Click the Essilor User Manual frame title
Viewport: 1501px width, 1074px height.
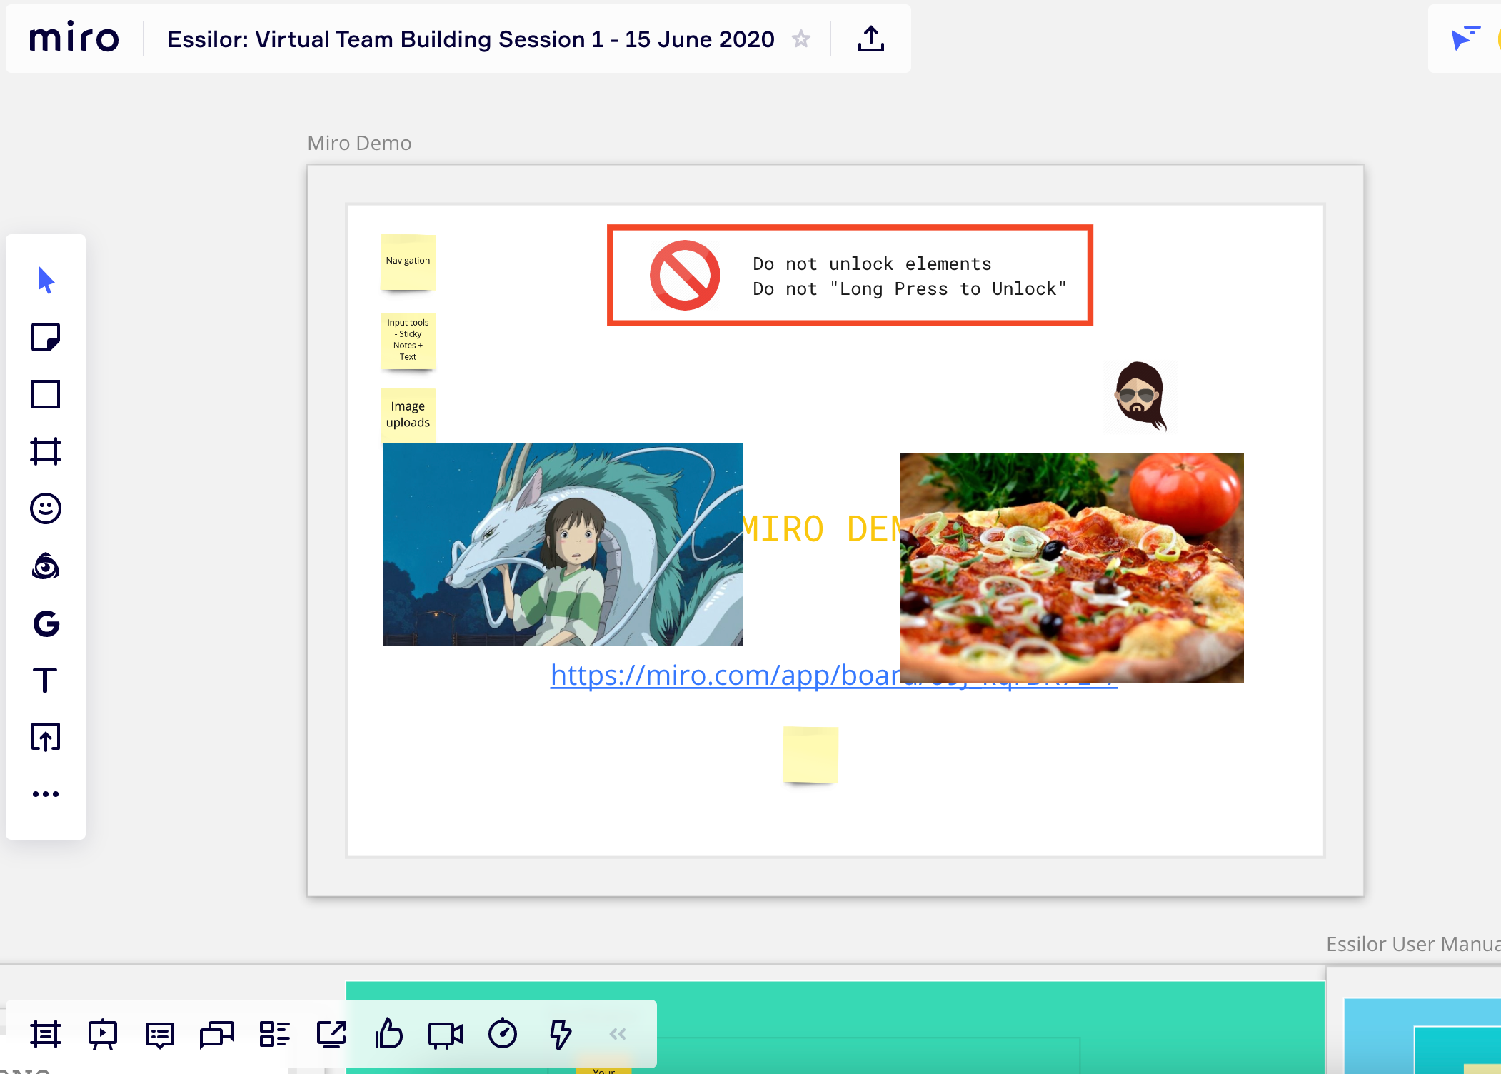click(1413, 944)
